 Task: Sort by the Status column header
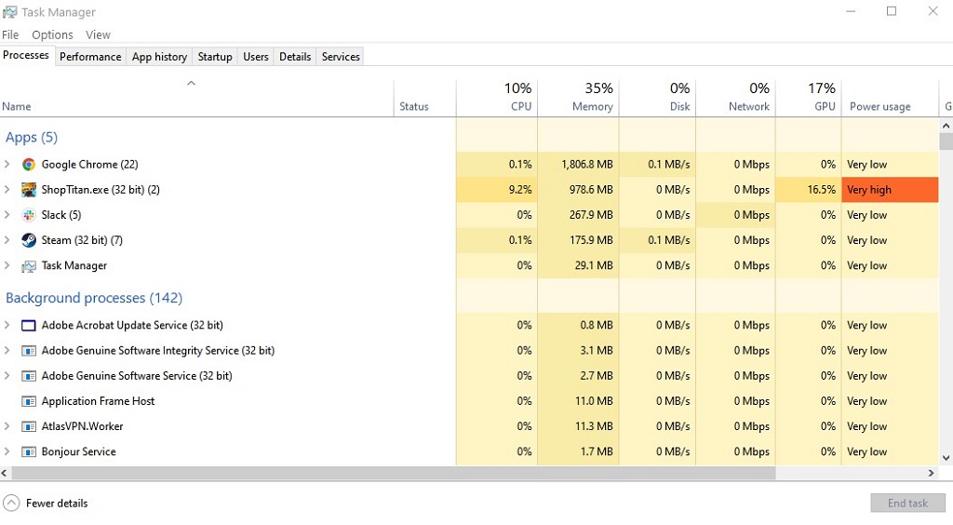(x=424, y=97)
